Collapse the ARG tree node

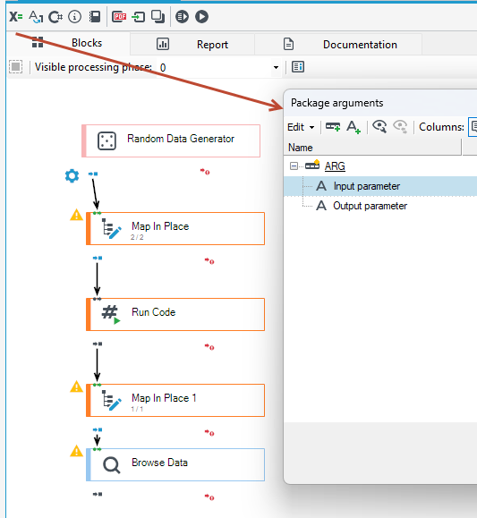[x=294, y=166]
